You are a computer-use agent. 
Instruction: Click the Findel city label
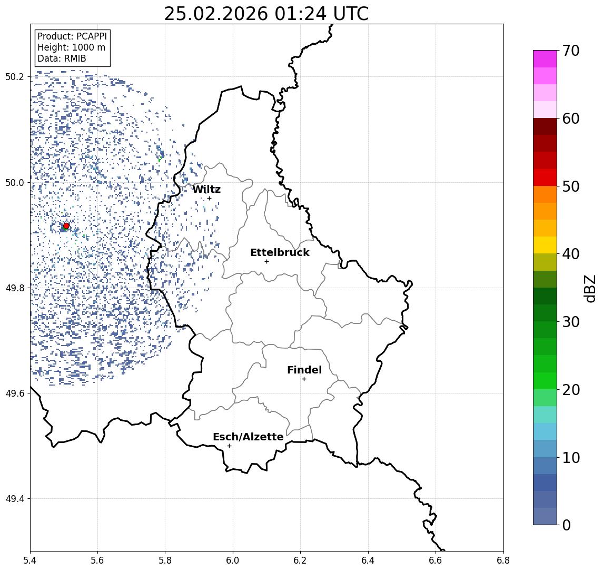coord(304,370)
